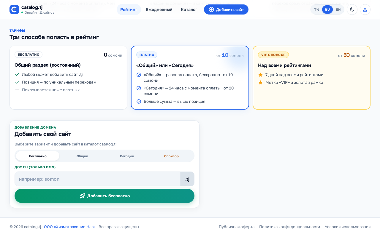Open Политика конфиденциальности link

click(x=289, y=227)
